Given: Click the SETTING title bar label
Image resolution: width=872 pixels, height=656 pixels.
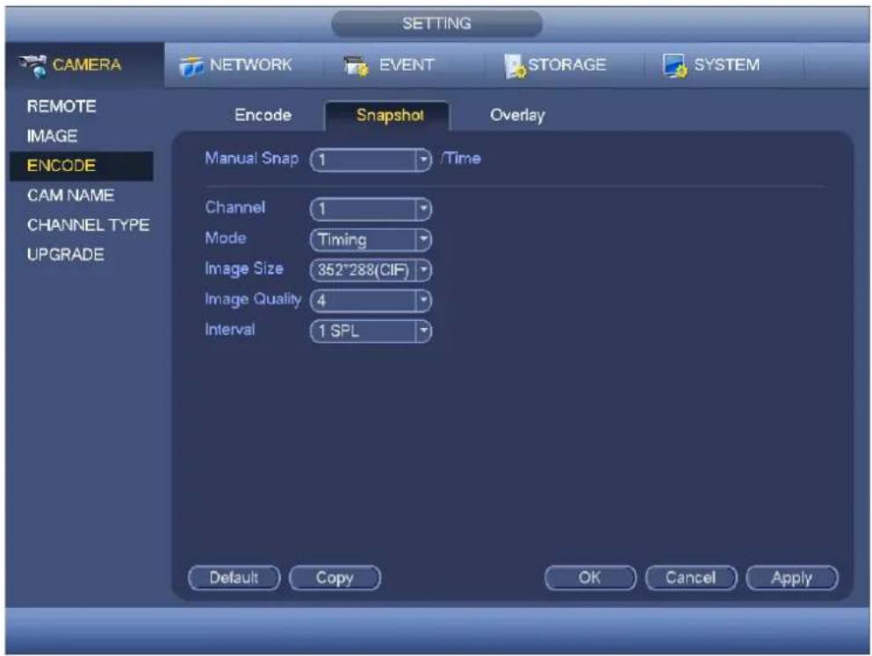Looking at the screenshot, I should coord(436,24).
